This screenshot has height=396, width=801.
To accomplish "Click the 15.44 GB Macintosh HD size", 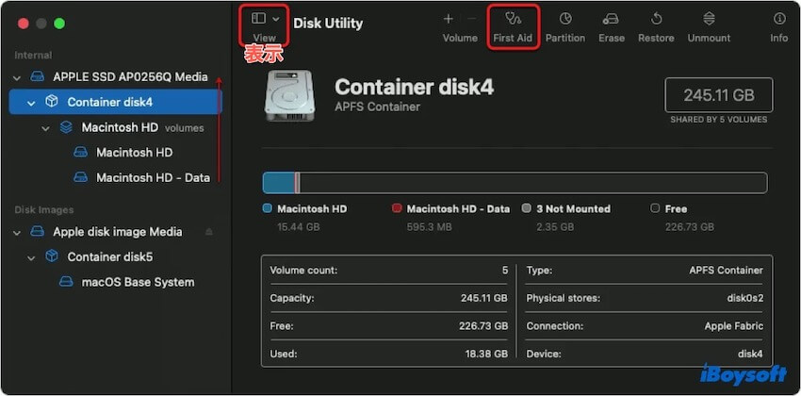I will pyautogui.click(x=299, y=227).
